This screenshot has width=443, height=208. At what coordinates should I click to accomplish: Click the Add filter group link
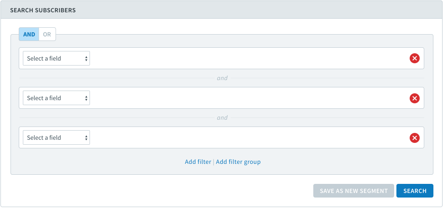click(x=238, y=162)
